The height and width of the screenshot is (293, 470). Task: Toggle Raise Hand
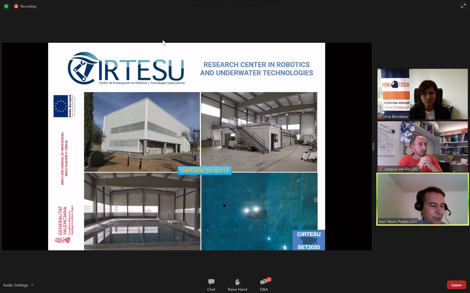237,285
